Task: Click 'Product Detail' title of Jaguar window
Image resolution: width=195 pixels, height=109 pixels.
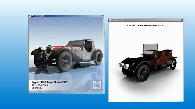Action: (x=37, y=16)
